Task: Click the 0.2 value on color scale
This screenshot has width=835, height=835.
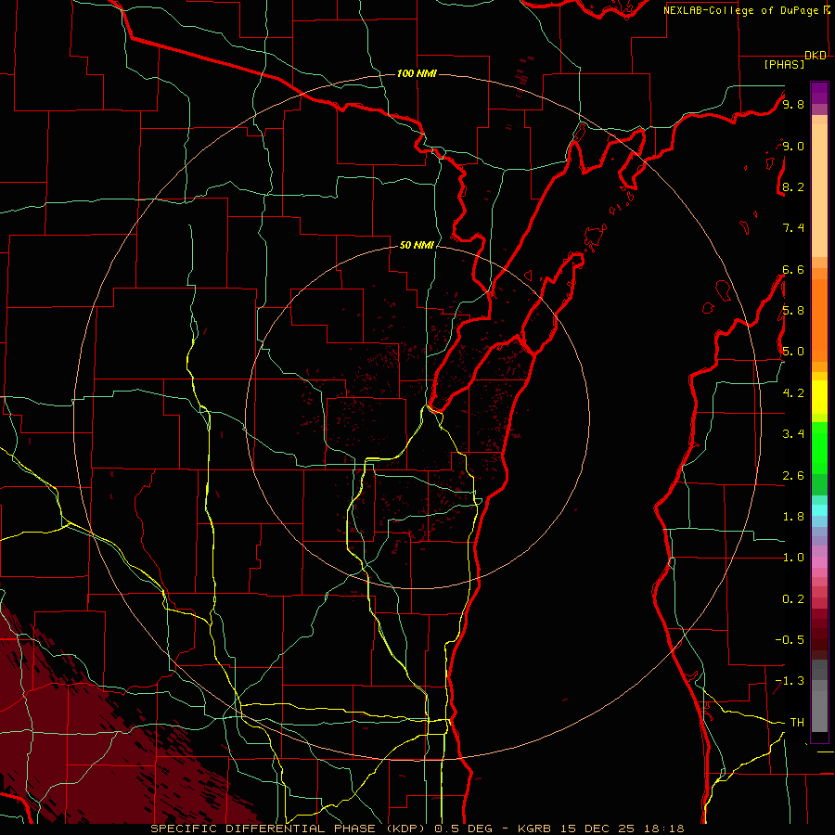Action: click(793, 598)
